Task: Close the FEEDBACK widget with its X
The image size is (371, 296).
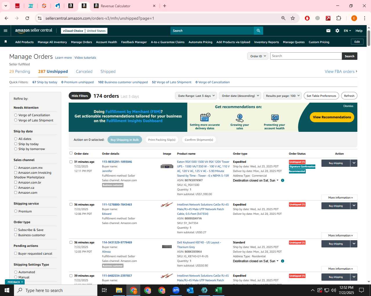Action: [x=22, y=282]
